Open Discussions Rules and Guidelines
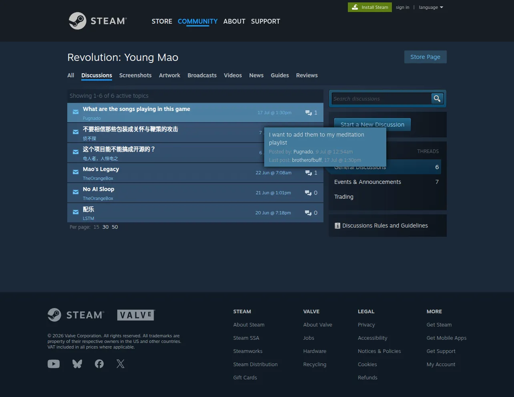514x397 pixels. tap(385, 226)
